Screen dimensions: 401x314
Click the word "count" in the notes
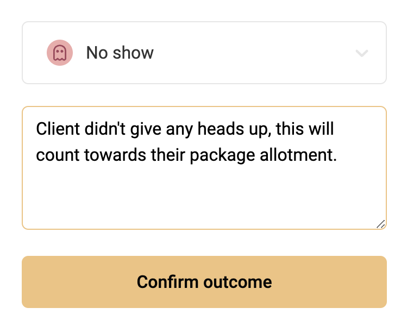(x=58, y=155)
